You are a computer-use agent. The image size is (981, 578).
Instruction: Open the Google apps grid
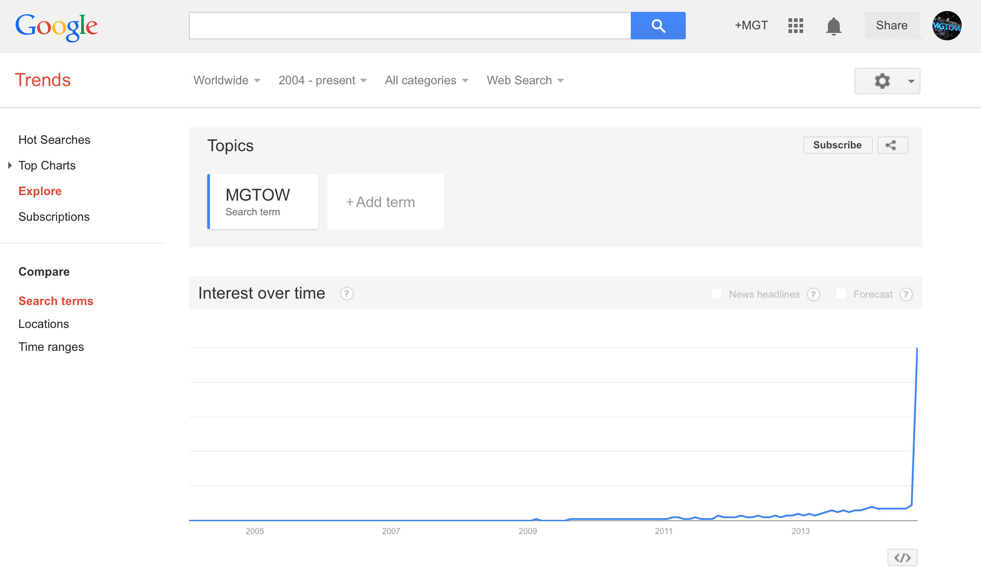pos(796,26)
